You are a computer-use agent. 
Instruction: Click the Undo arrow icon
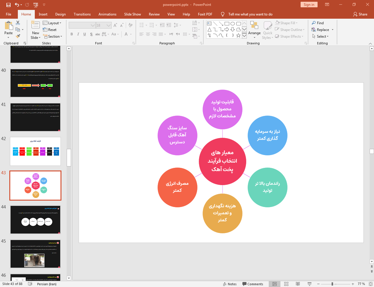point(17,5)
